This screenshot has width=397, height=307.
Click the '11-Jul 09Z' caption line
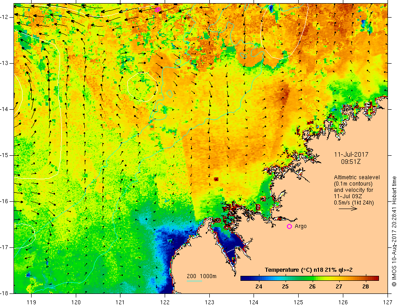348,196
